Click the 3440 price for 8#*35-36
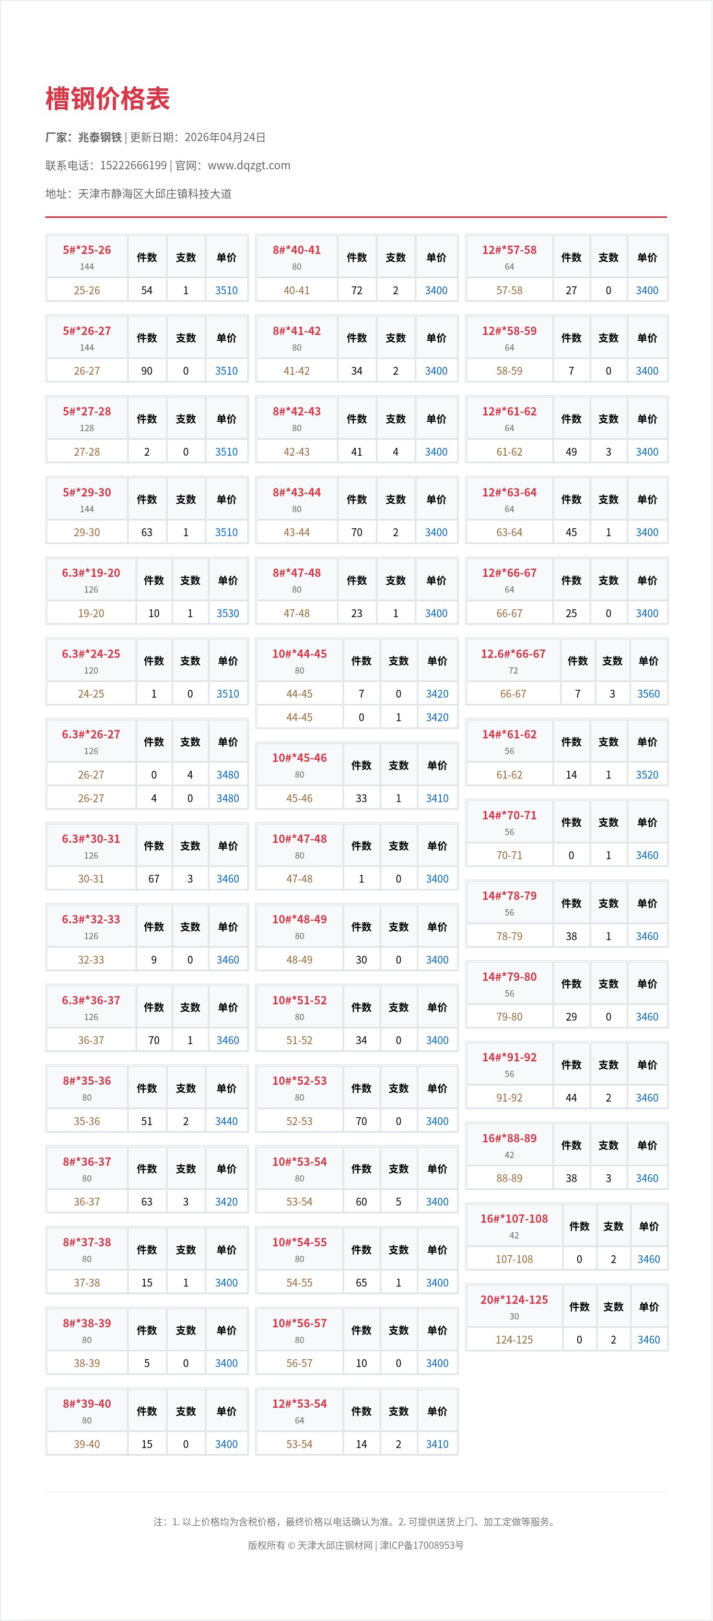 point(226,1121)
